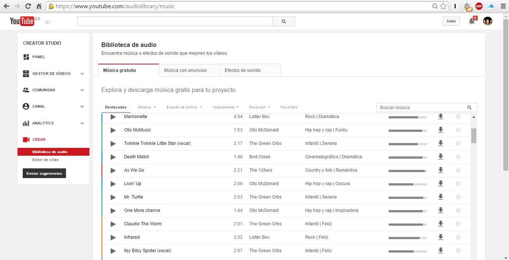Play the track Otis McMusic
This screenshot has width=509, height=260.
point(113,130)
